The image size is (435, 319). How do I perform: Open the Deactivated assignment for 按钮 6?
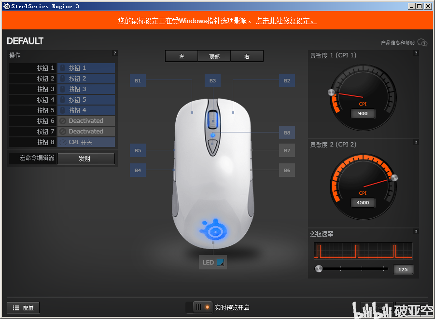tap(86, 121)
